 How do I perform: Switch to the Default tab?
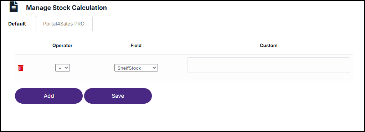tap(17, 24)
